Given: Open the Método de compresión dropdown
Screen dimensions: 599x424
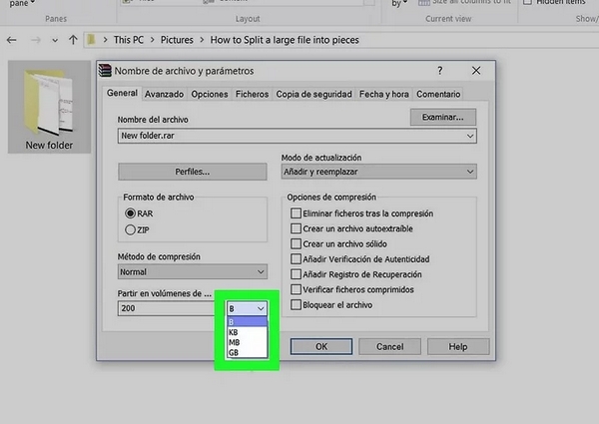Looking at the screenshot, I should point(193,271).
